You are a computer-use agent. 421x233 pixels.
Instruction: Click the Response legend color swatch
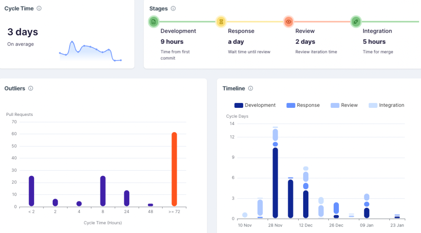coord(290,105)
